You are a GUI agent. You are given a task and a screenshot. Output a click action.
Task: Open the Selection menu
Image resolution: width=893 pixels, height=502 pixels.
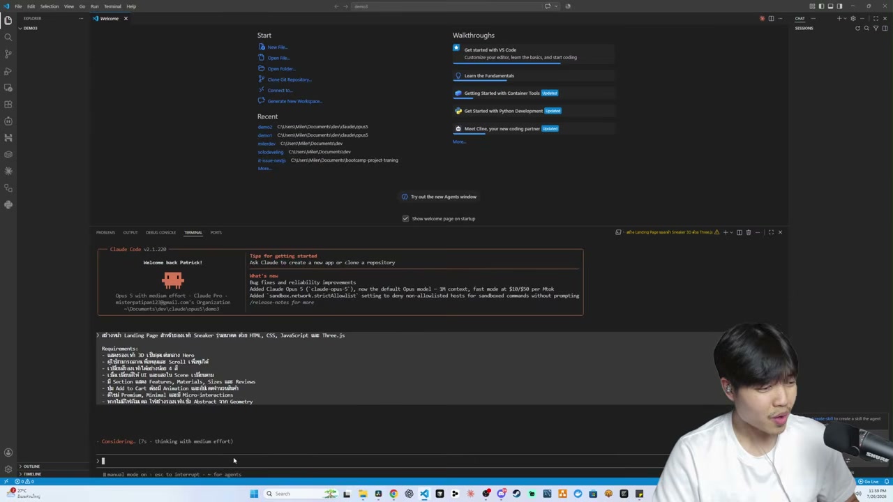[50, 6]
